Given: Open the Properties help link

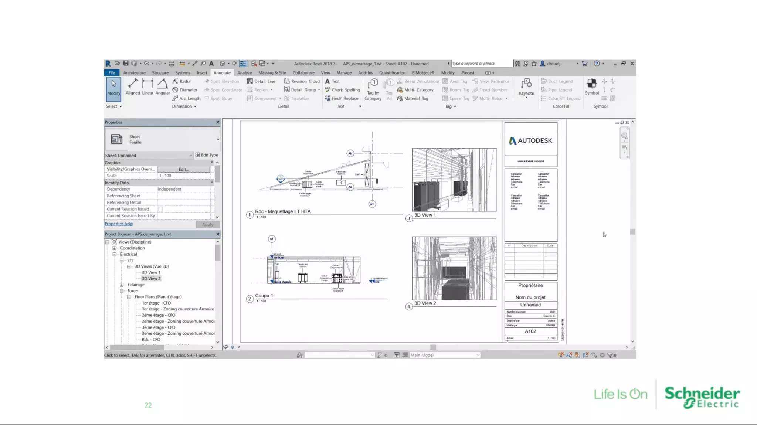Looking at the screenshot, I should [119, 224].
